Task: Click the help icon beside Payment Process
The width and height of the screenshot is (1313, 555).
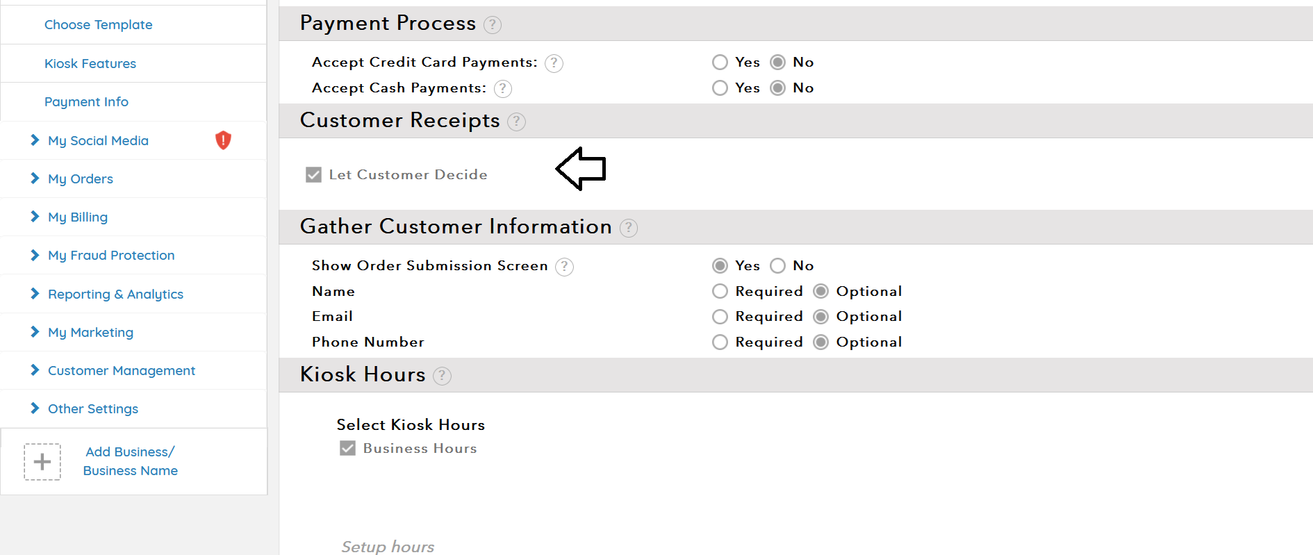Action: (x=493, y=25)
